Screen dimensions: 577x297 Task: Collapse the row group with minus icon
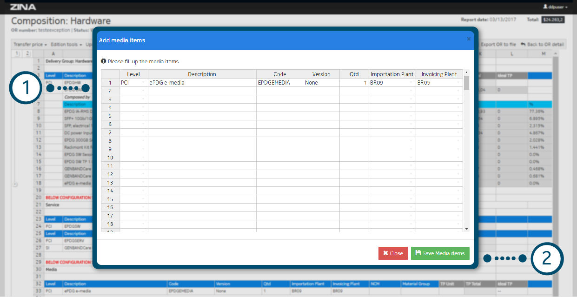click(x=15, y=184)
